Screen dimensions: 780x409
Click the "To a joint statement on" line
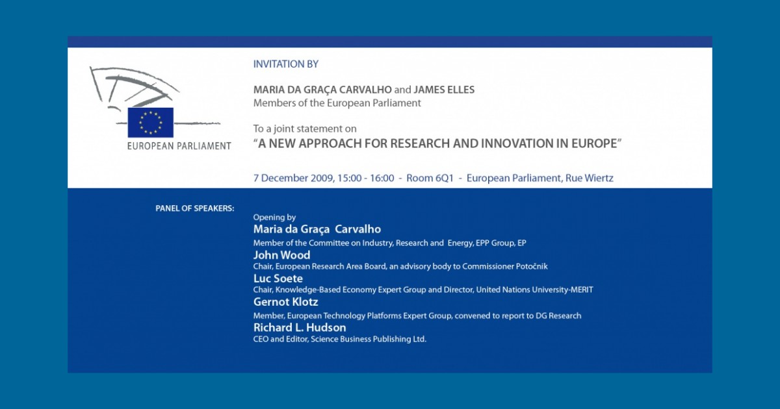[305, 129]
